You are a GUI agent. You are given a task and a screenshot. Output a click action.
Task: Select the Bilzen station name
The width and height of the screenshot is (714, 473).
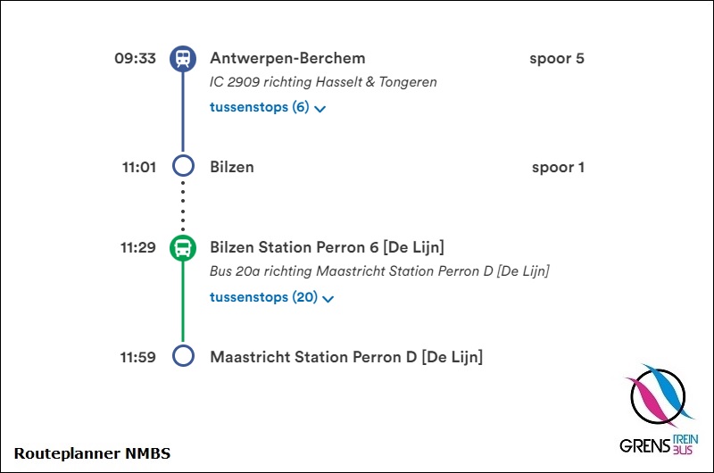click(x=232, y=167)
